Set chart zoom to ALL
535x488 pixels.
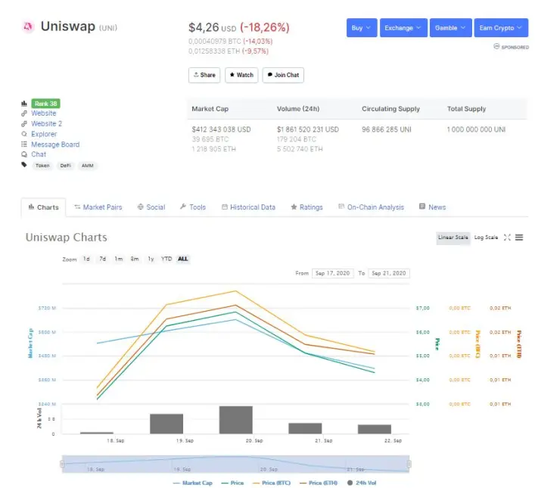(183, 259)
